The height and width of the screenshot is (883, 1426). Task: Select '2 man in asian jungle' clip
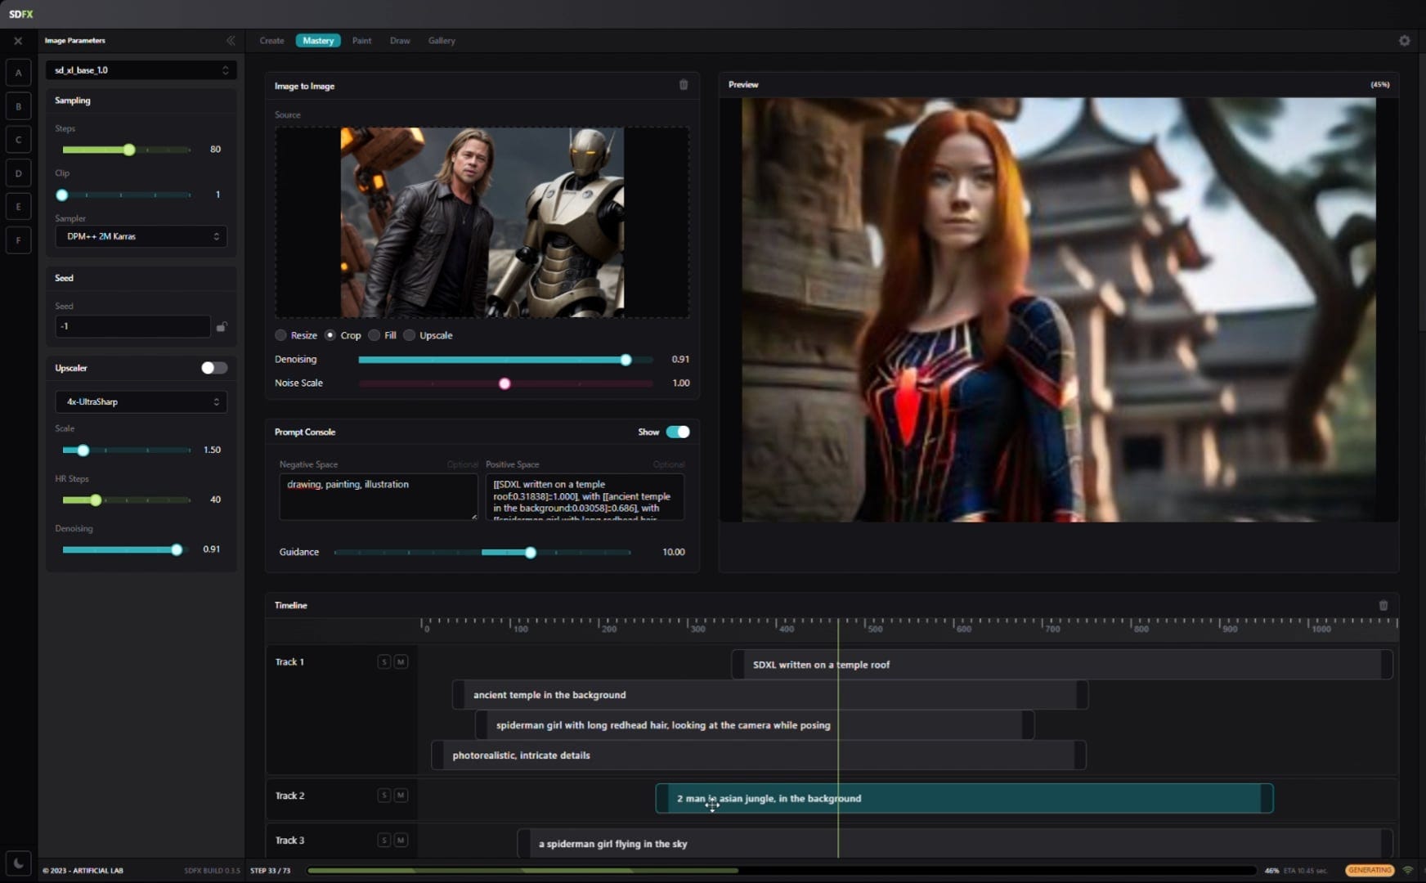965,799
